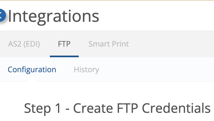Click the word EDI in the first tab
The height and width of the screenshot is (121, 214).
click(x=32, y=44)
